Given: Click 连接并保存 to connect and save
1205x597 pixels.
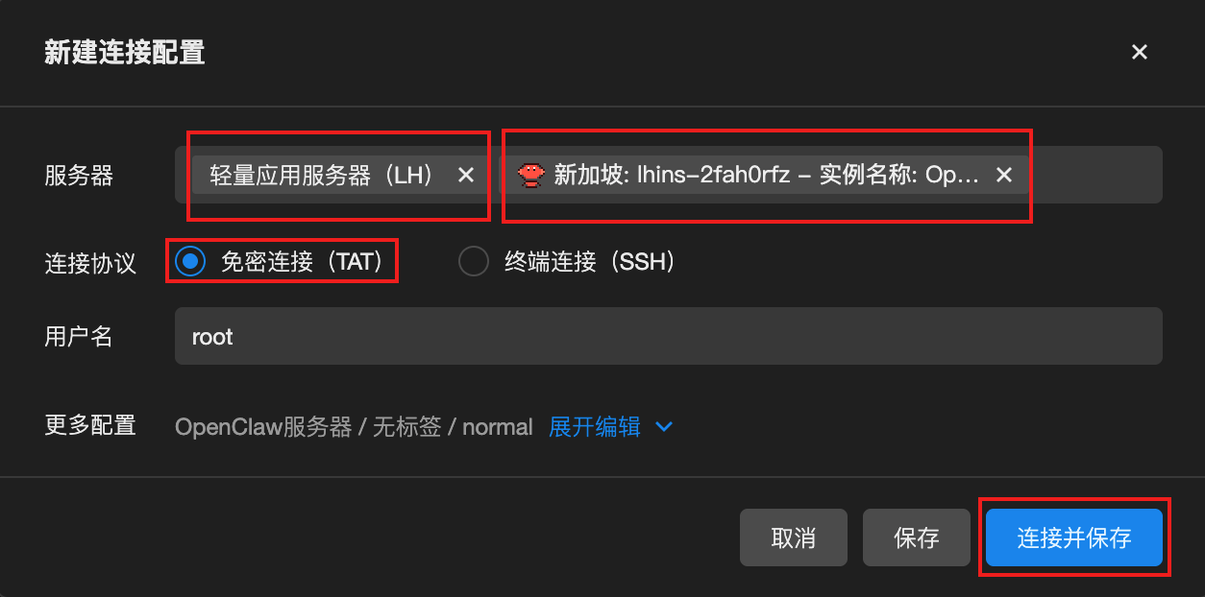Looking at the screenshot, I should click(x=1074, y=537).
